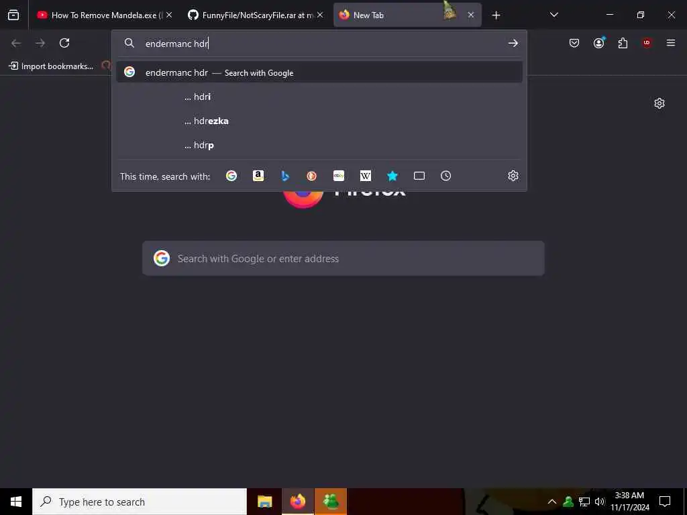Click the Type here to search box
687x515 pixels.
(140, 502)
